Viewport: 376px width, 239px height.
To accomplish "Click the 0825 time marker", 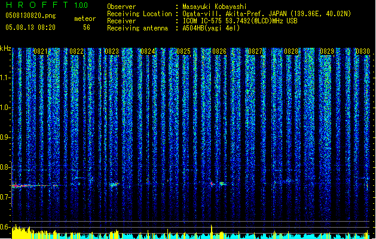I will 184,51.
